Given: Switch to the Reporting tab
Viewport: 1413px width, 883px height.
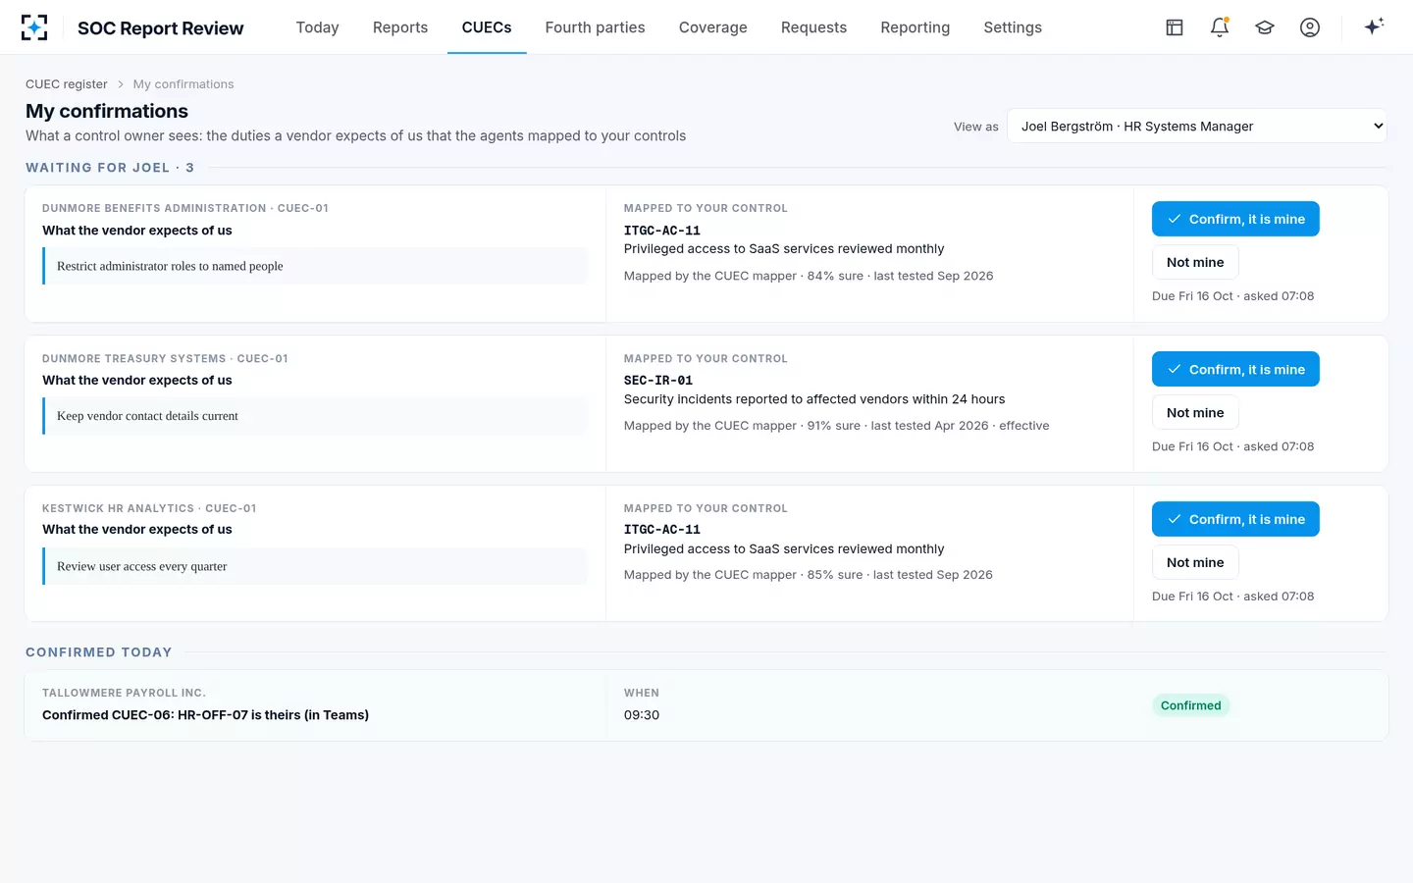Looking at the screenshot, I should tap(916, 27).
